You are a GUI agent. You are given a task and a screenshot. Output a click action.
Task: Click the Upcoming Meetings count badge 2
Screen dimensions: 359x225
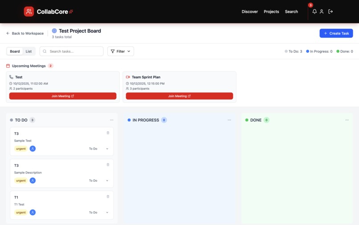pos(50,66)
